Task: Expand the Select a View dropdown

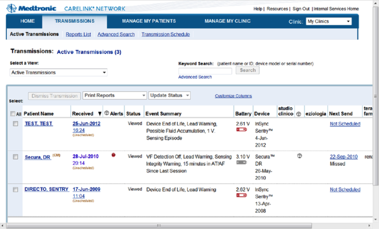Action: point(59,73)
